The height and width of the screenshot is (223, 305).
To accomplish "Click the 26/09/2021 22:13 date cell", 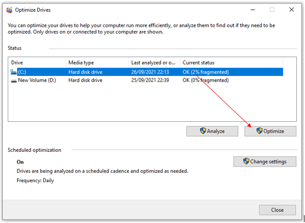I will [150, 72].
